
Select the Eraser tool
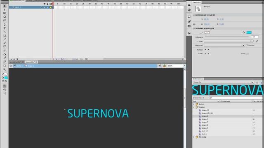[5, 61]
